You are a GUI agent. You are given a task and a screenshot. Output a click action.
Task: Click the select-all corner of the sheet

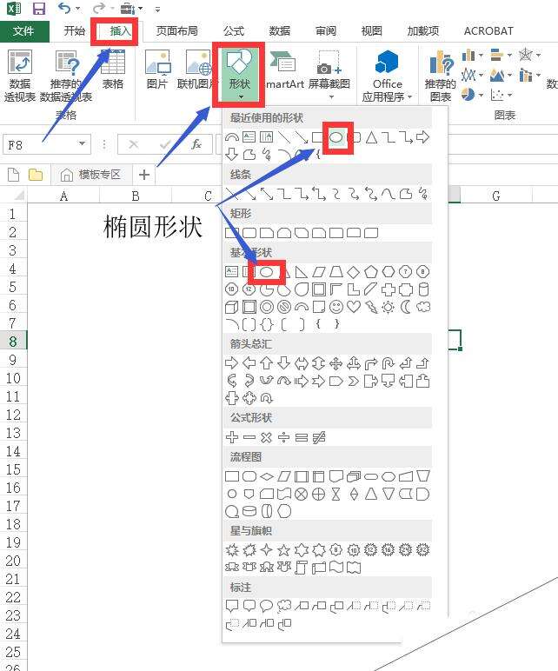[x=17, y=196]
